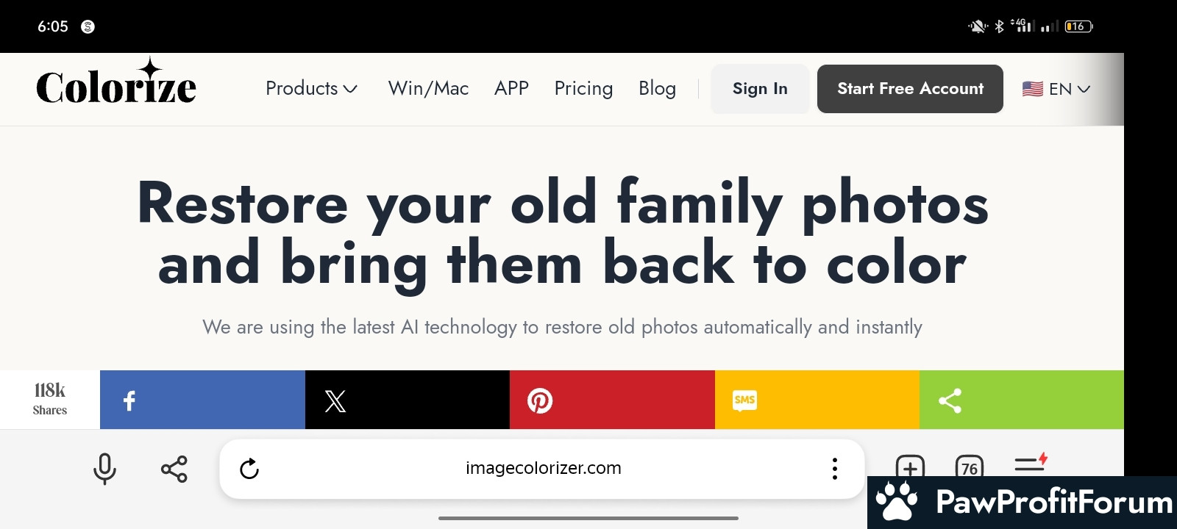Open the Pricing page
Image resolution: width=1177 pixels, height=529 pixels.
pos(583,89)
